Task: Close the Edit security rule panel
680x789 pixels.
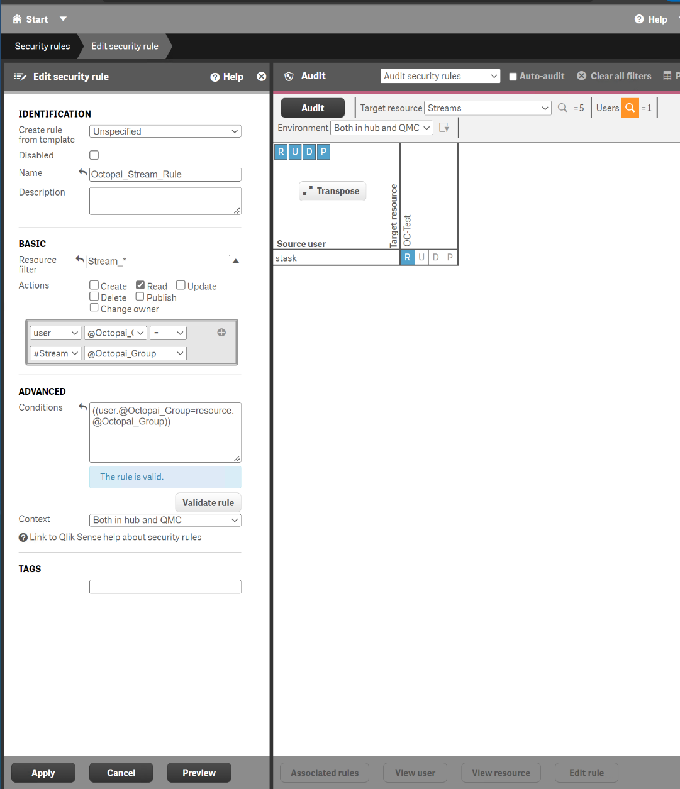Action: click(262, 77)
